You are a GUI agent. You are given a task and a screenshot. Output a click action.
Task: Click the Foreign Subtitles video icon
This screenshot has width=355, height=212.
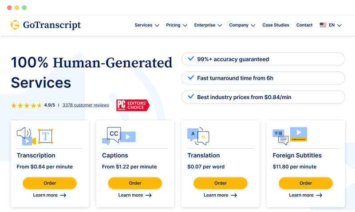point(290,136)
